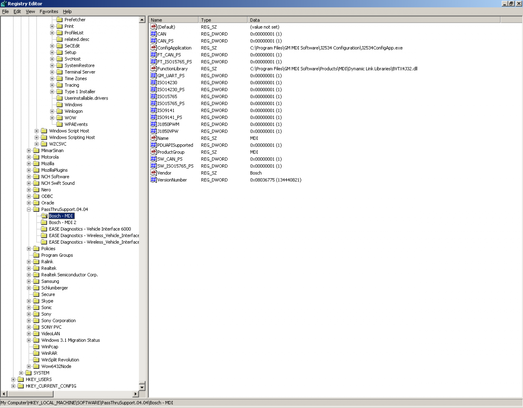The width and height of the screenshot is (523, 408).
Task: Click the VersionNumber DWORD icon
Action: coord(153,180)
